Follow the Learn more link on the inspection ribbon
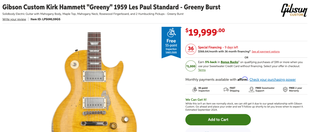The image size is (312, 132). (x=171, y=52)
